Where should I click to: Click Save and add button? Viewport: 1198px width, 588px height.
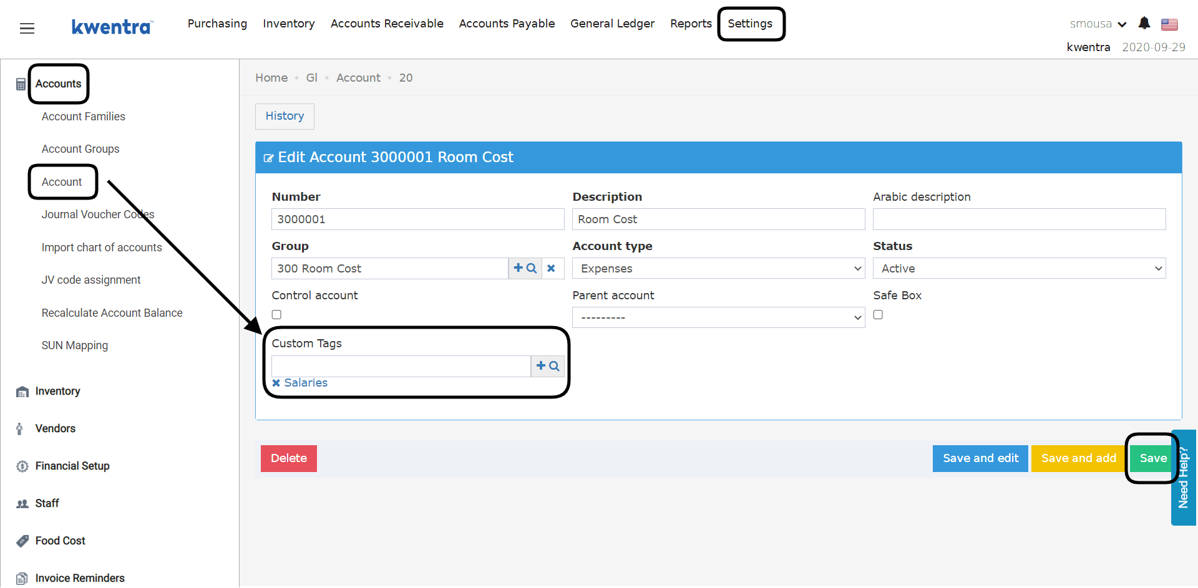click(1078, 458)
